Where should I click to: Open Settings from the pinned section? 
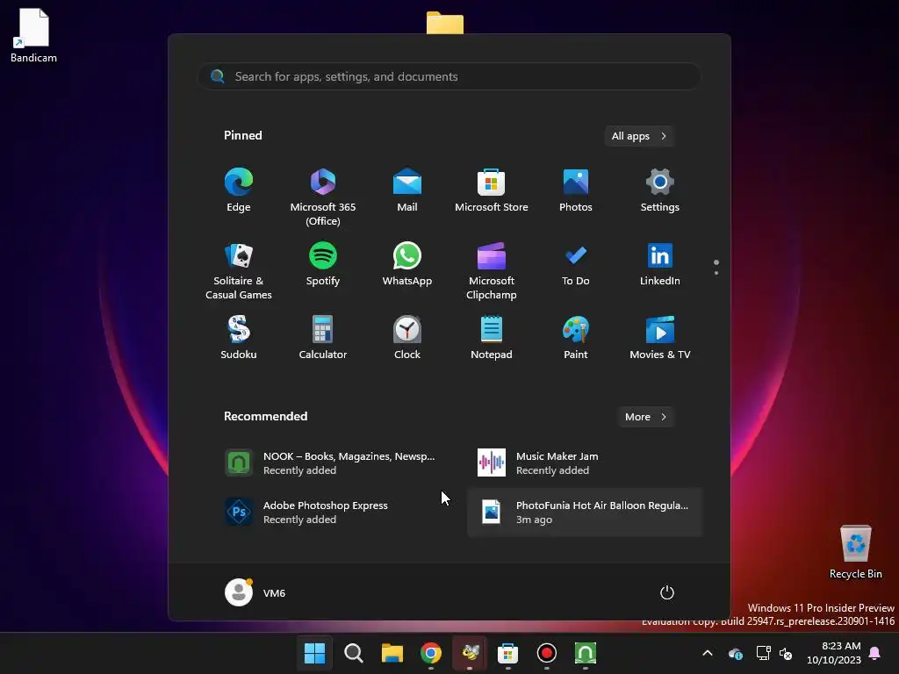point(660,190)
